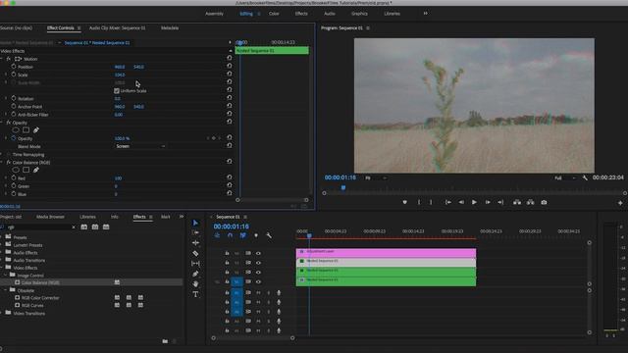
Task: Toggle the Opacity animation stopwatch
Action: tap(14, 138)
